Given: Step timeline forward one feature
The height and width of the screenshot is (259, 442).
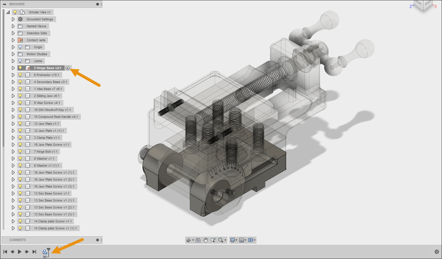Looking at the screenshot, I should 27,252.
